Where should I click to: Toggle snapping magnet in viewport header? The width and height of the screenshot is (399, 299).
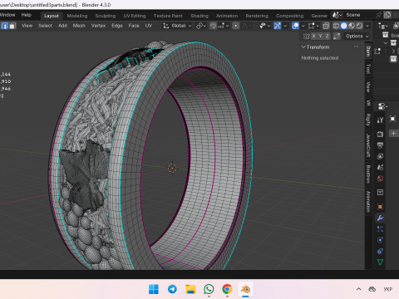tap(213, 26)
